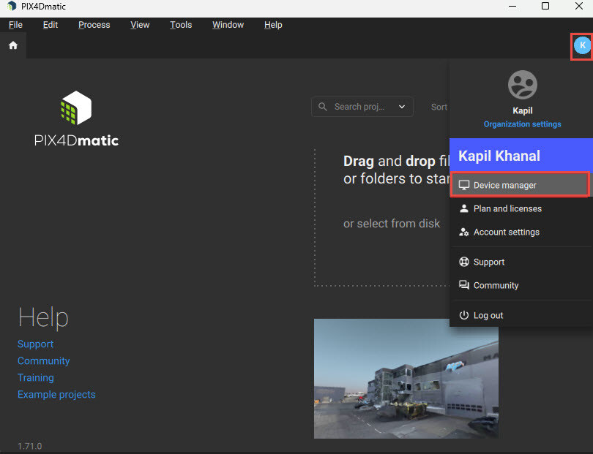Open Device manager from account menu
This screenshot has width=593, height=454.
(x=504, y=185)
